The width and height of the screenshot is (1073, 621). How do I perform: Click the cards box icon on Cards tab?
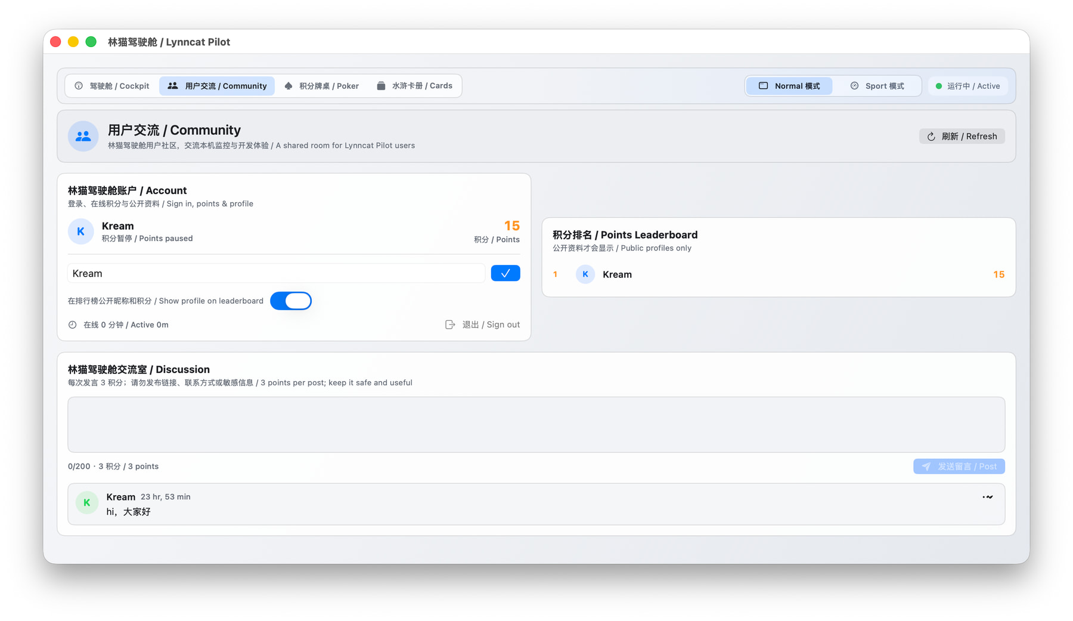point(381,86)
